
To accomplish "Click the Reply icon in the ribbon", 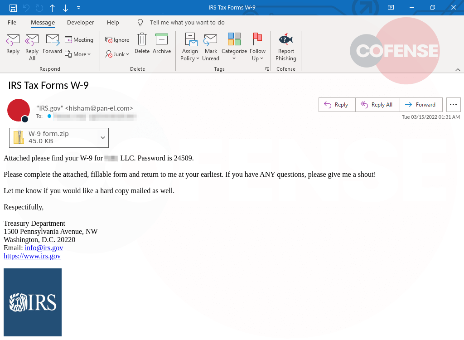I will 13,44.
